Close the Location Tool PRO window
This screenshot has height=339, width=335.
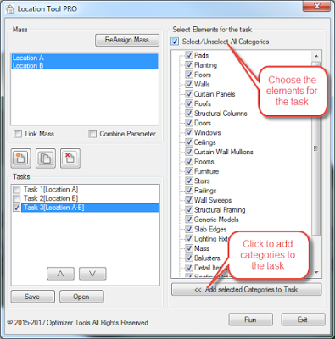pos(316,6)
